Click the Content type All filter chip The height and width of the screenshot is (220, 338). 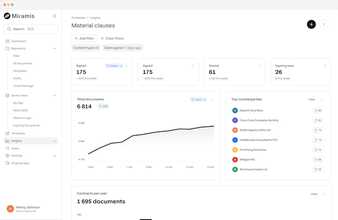tap(86, 48)
